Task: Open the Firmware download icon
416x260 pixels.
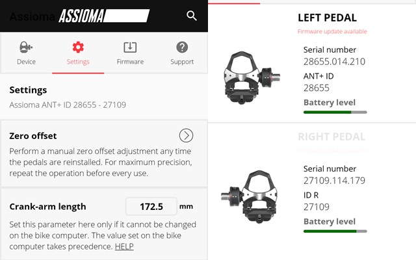Action: coord(130,47)
